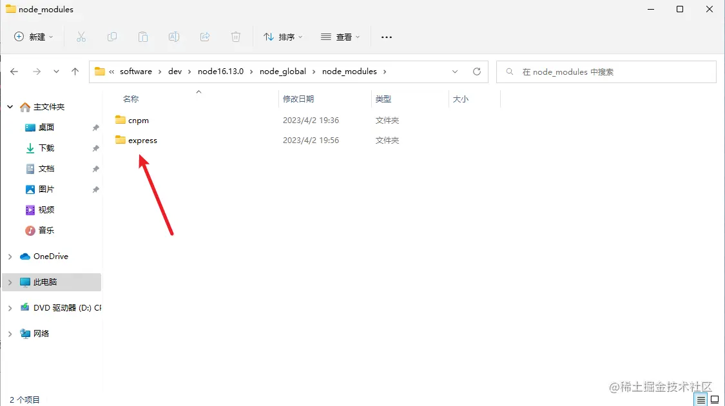Select DVD 驱动器 (D:) in sidebar
The image size is (725, 406).
[x=67, y=308]
